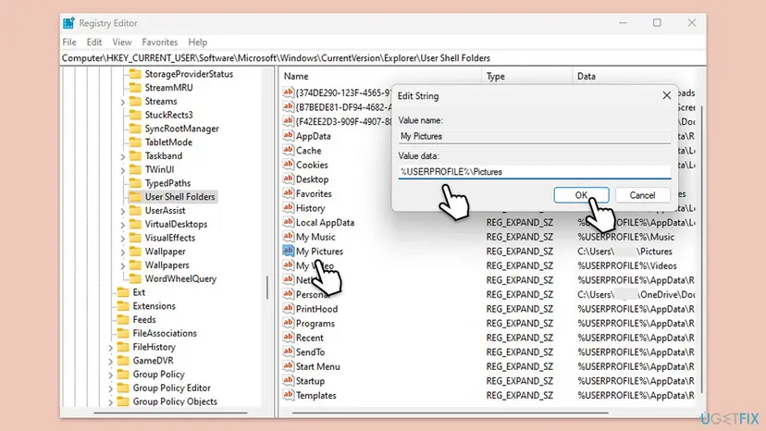Viewport: 766px width, 431px height.
Task: Select the Start Menu value name
Action: [318, 366]
